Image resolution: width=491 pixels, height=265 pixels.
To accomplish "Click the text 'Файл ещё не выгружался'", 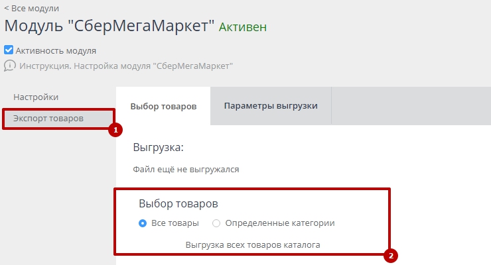I will [186, 170].
